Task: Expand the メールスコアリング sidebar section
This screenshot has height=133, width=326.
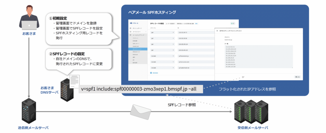Action: (137, 34)
